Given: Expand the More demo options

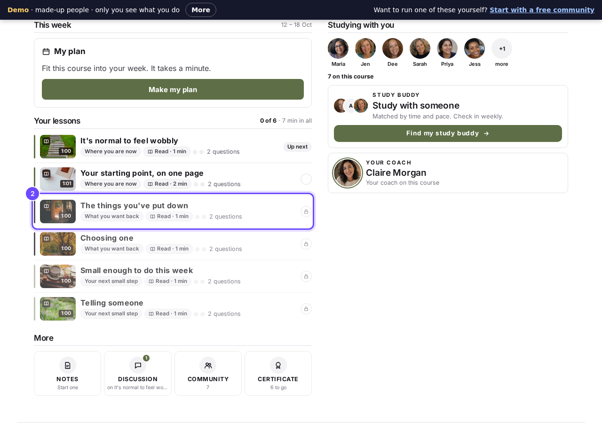Looking at the screenshot, I should [201, 10].
